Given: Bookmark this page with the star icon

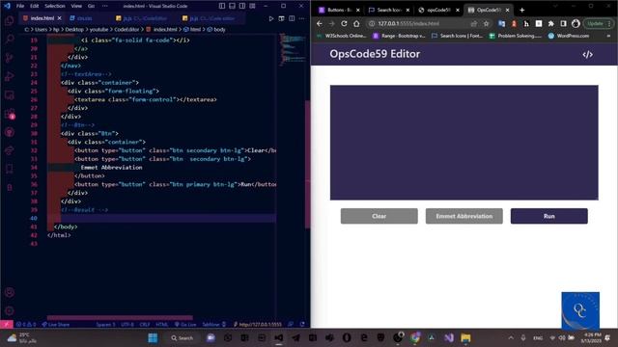Looking at the screenshot, I should [486, 23].
